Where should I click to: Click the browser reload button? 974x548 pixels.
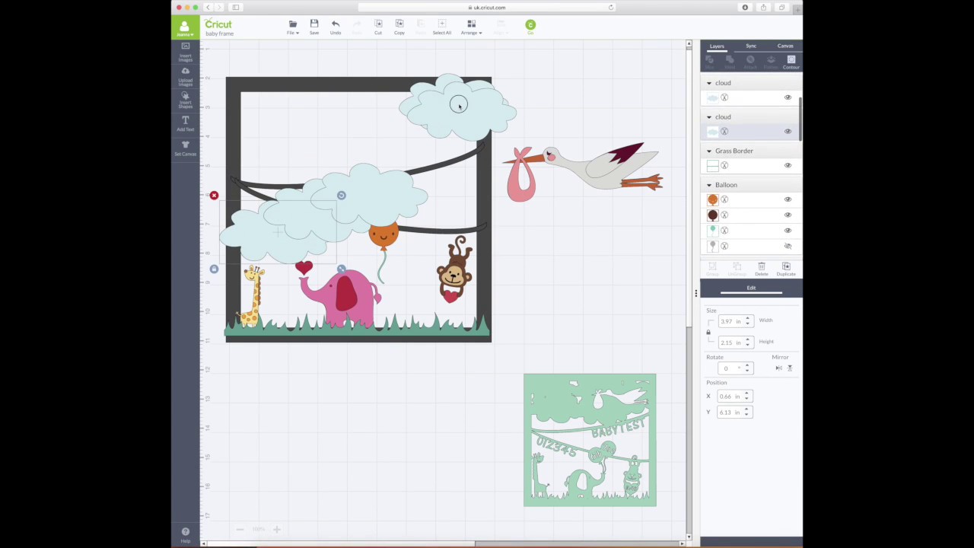tap(610, 8)
